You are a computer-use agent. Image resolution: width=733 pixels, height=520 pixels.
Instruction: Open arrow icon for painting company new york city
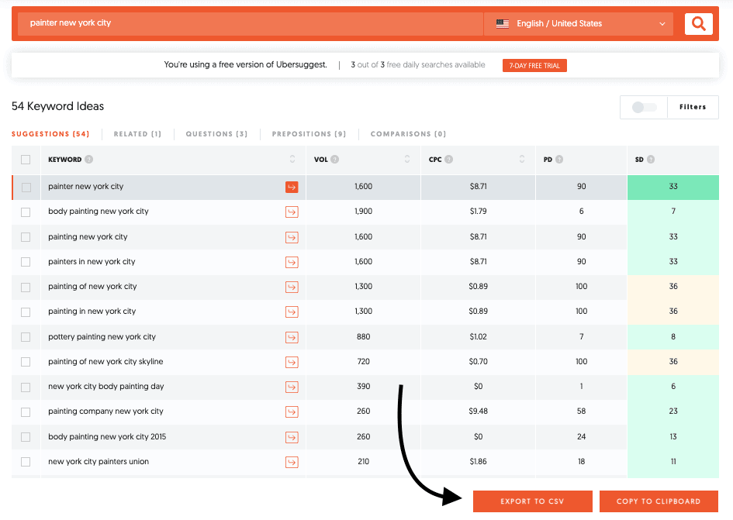click(292, 412)
